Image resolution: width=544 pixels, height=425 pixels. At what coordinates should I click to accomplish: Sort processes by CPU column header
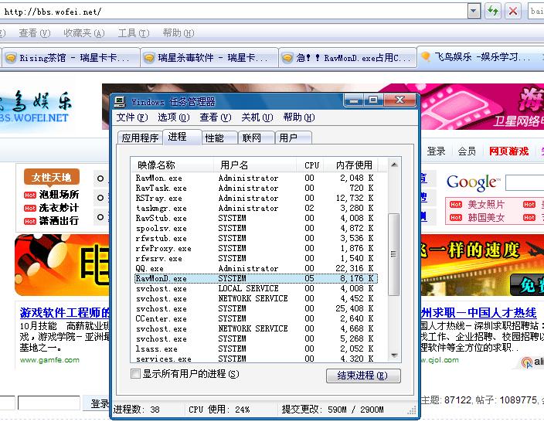pos(311,165)
